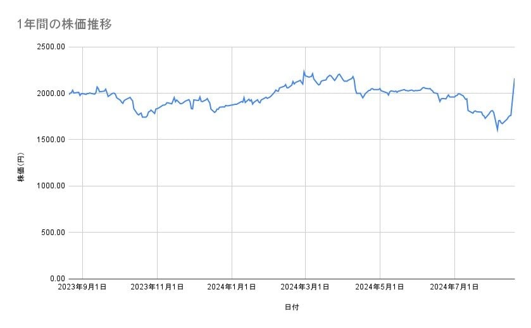Select the 2024年5月1日 date label
The height and width of the screenshot is (328, 531).
pyautogui.click(x=380, y=288)
